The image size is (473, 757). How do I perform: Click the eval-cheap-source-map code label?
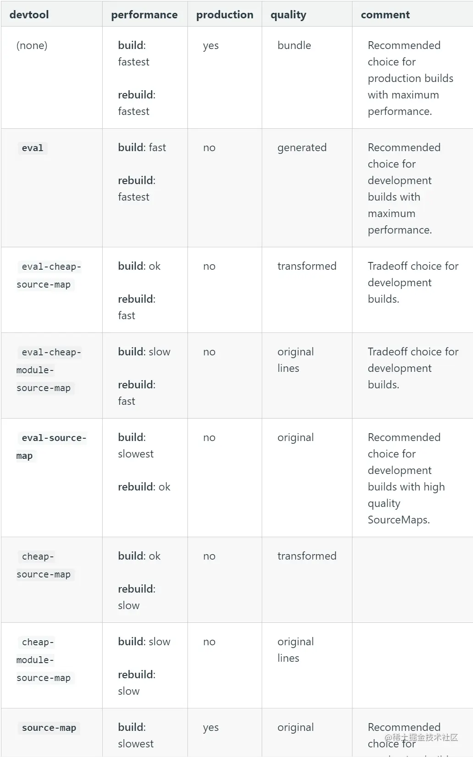click(49, 275)
